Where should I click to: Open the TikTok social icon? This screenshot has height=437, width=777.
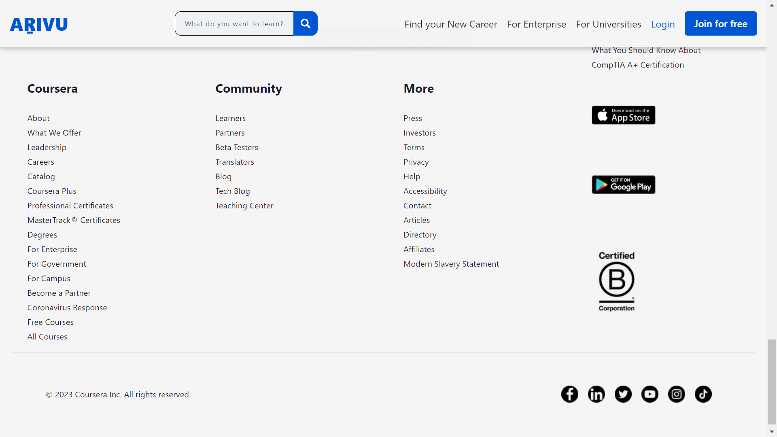tap(703, 394)
